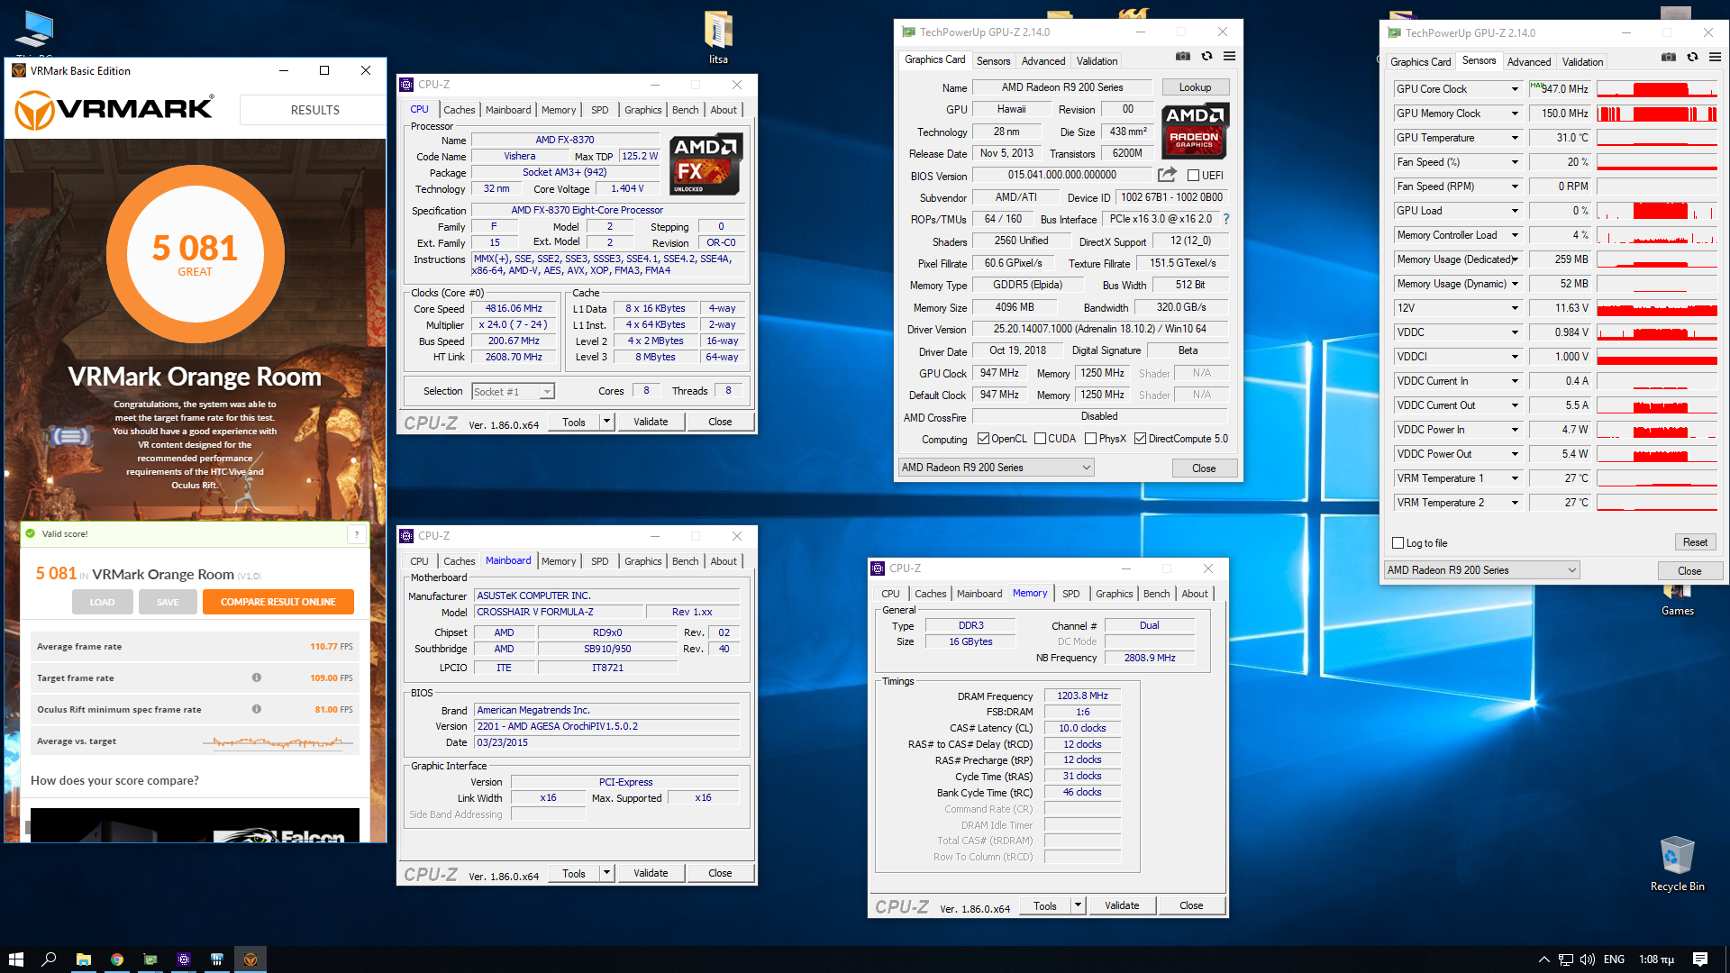Image resolution: width=1730 pixels, height=973 pixels.
Task: Click the info icon next to Oculus Rift minimum spec
Action: click(x=257, y=709)
